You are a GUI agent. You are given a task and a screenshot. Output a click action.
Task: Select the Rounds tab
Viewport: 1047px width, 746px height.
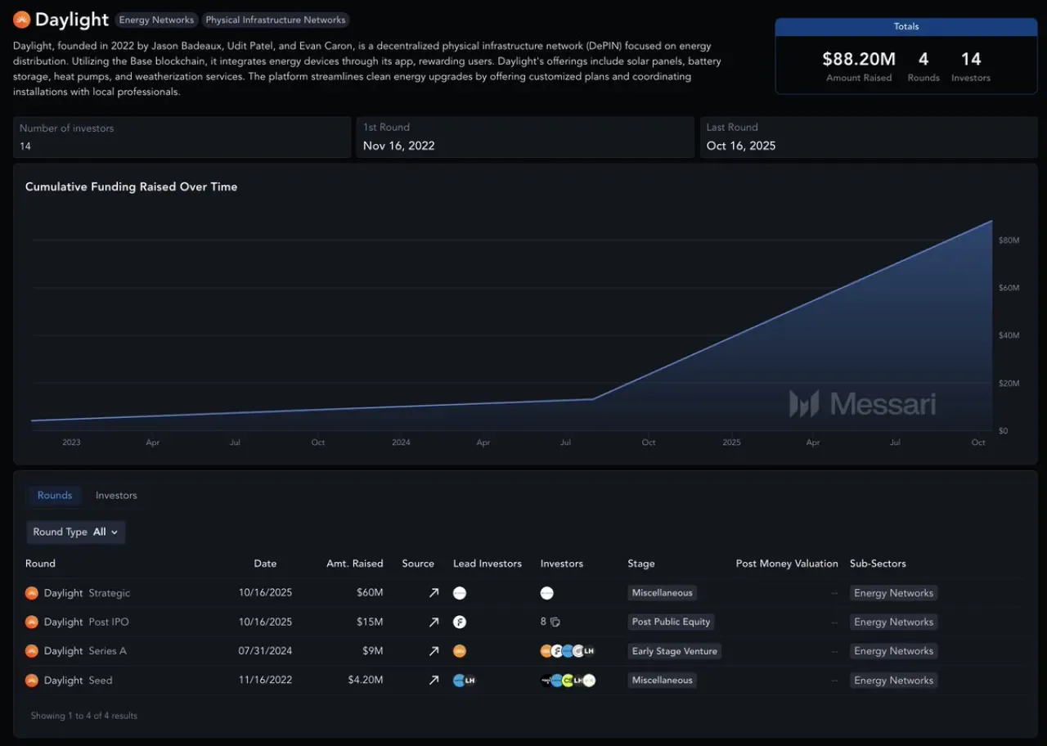coord(55,496)
